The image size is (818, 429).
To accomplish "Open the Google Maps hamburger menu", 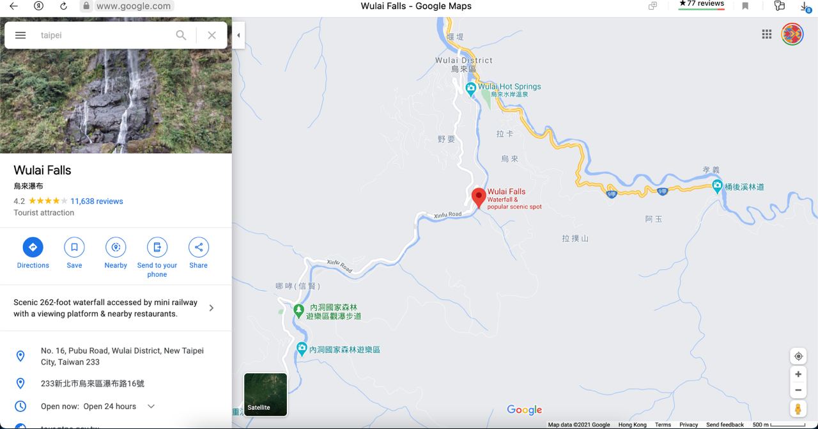I will (20, 35).
